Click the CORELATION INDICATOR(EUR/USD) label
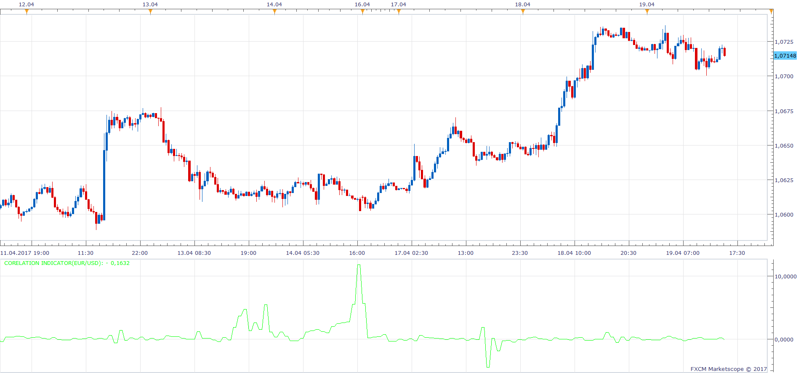 67,263
